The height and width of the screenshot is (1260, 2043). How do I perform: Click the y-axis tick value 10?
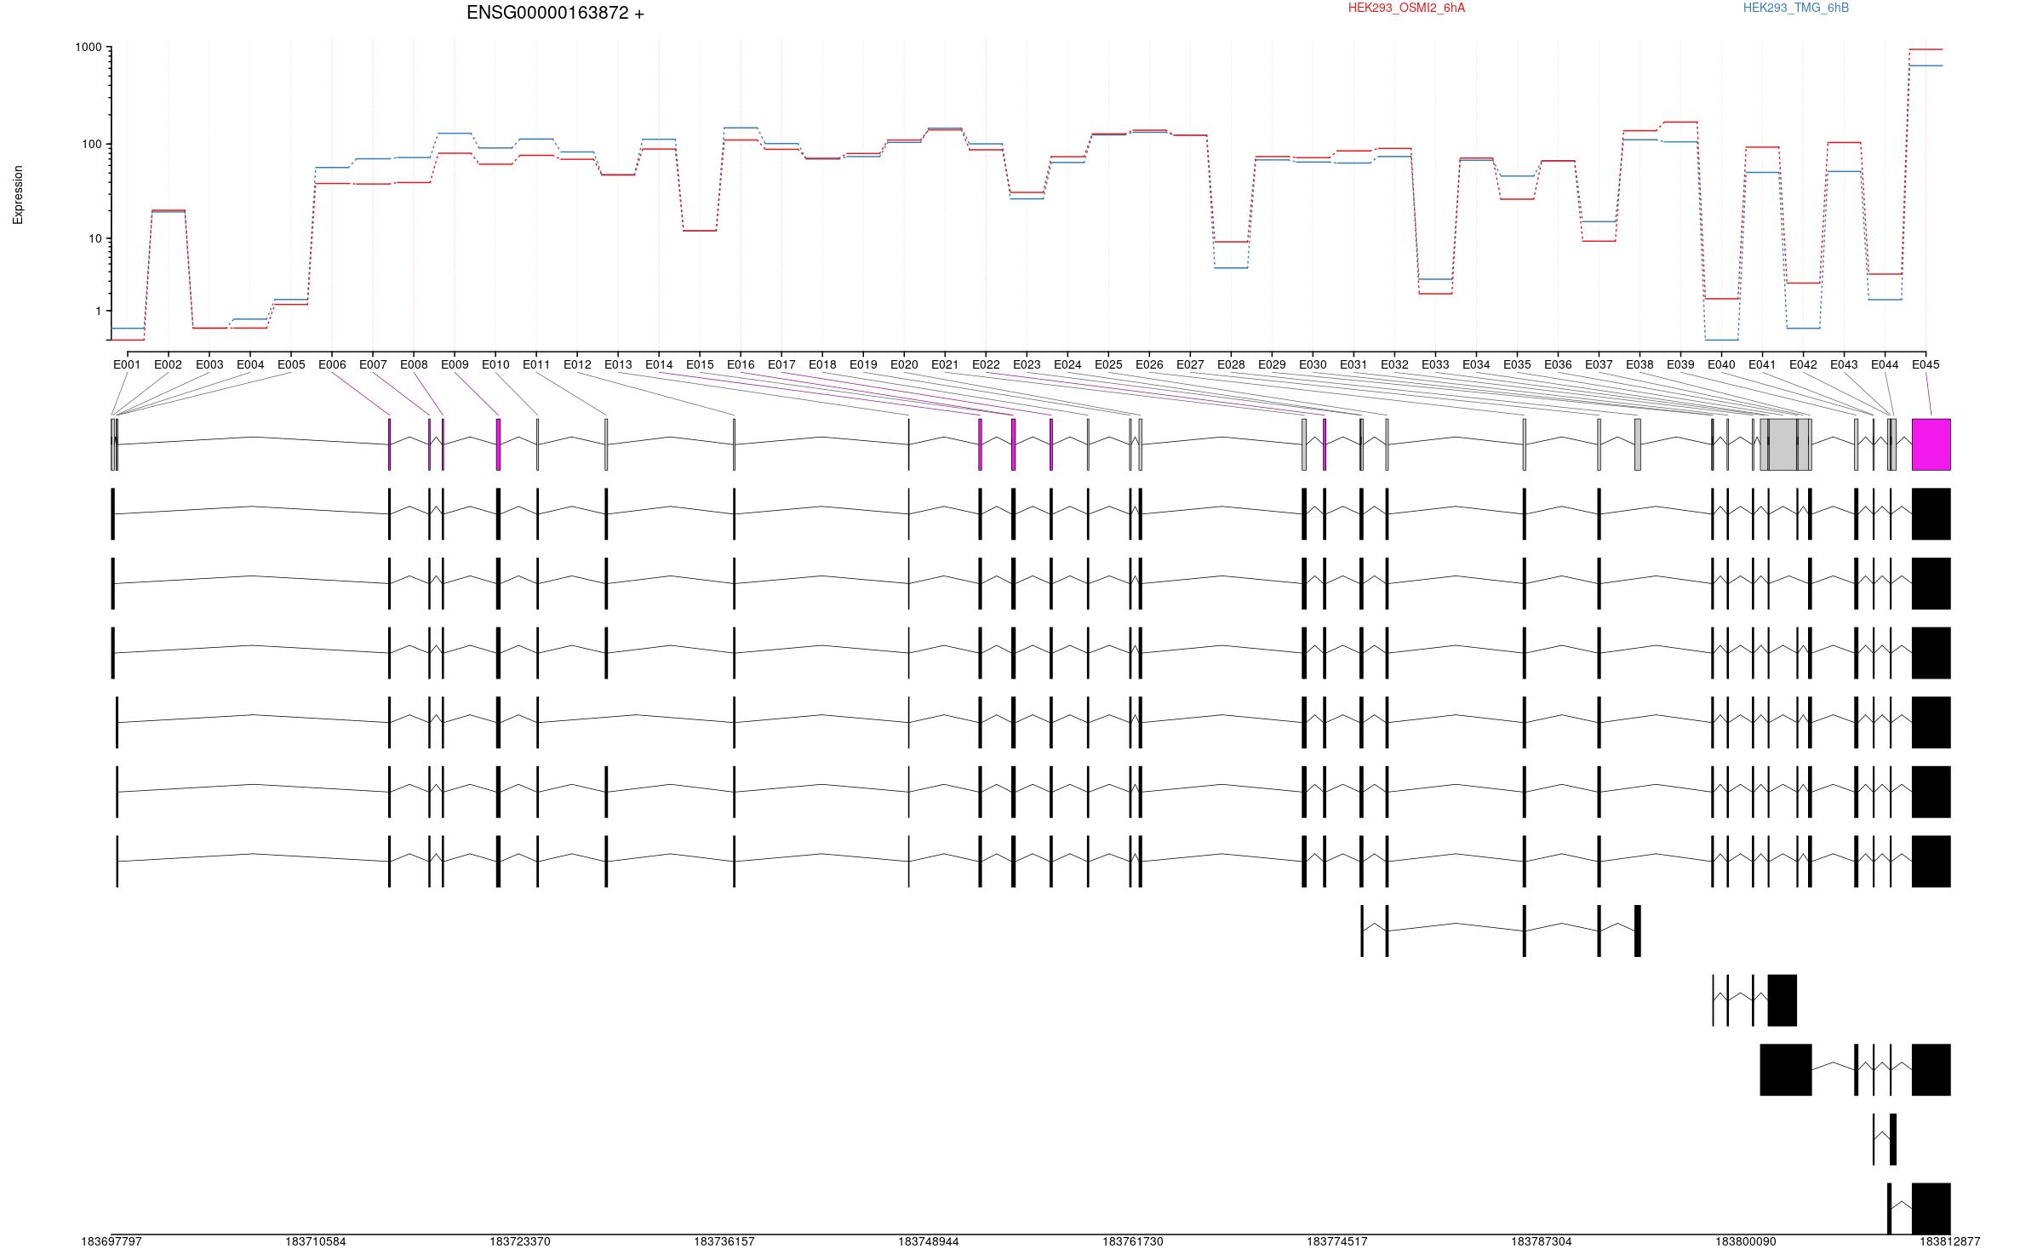click(94, 238)
